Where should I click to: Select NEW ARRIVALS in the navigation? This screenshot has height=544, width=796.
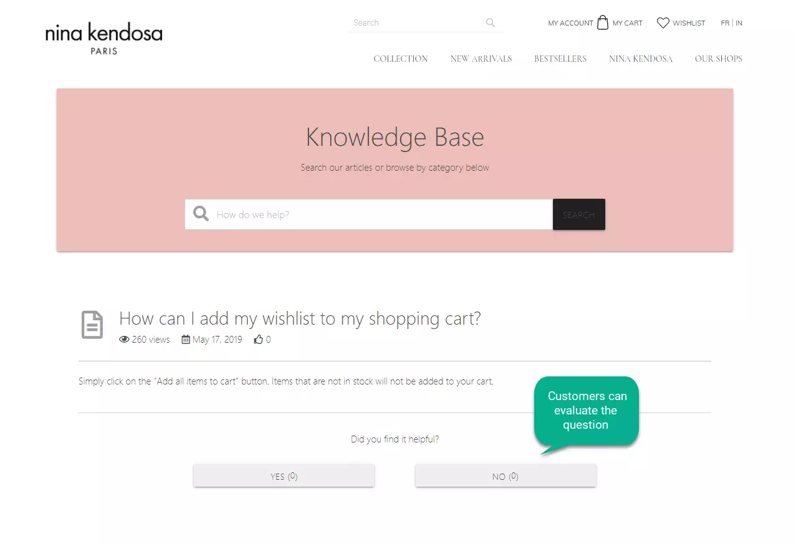pos(481,59)
